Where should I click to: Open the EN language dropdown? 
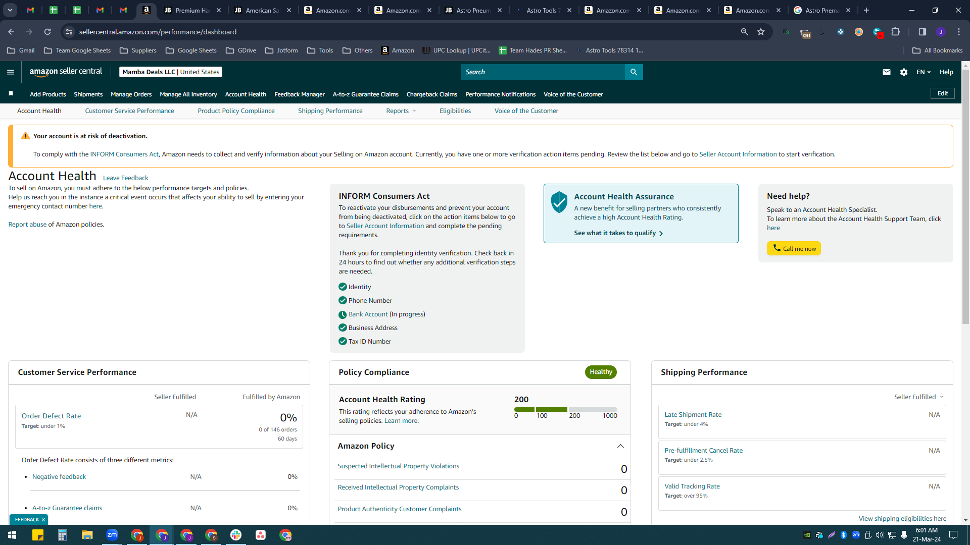(x=924, y=72)
